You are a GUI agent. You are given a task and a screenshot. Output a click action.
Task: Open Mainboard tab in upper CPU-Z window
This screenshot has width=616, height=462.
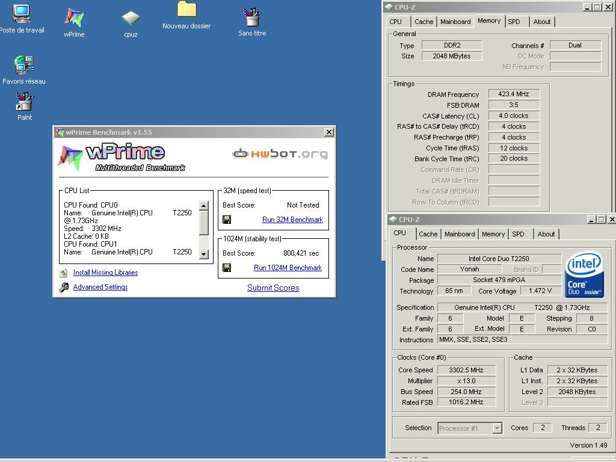(455, 22)
